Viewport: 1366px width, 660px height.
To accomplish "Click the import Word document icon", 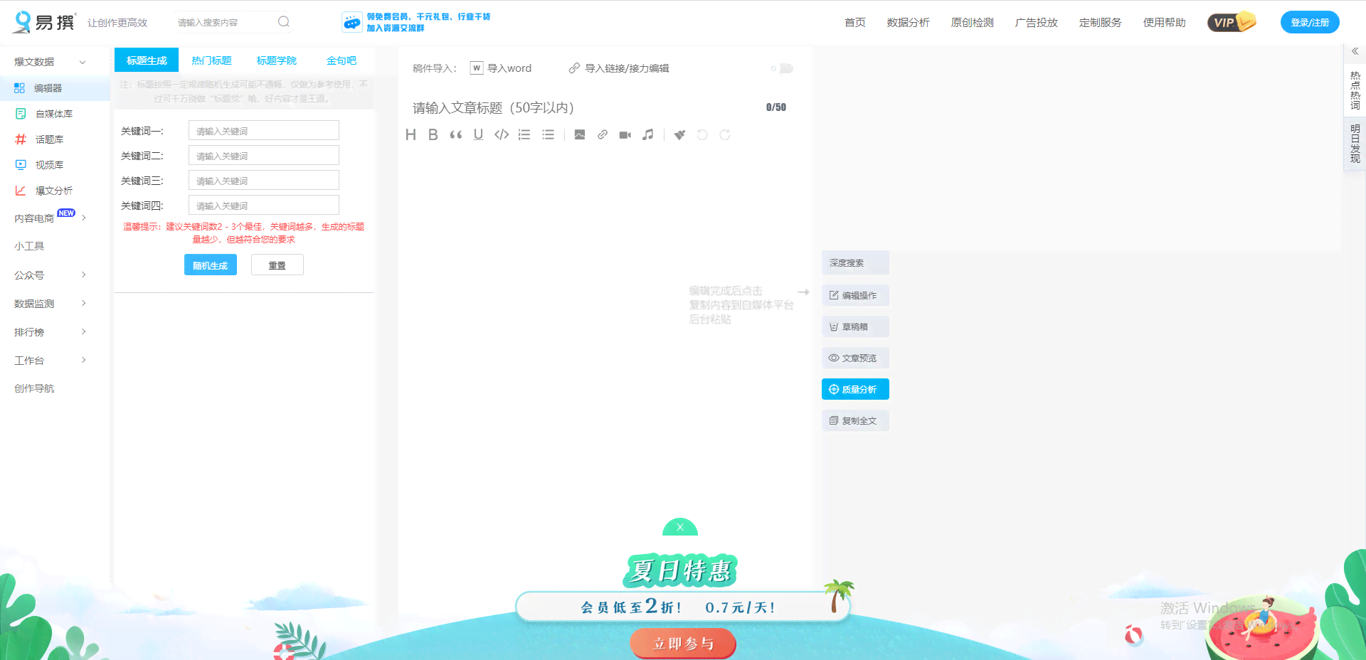I will pos(477,68).
